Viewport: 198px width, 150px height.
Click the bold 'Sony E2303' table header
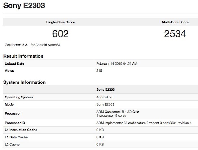click(106, 89)
